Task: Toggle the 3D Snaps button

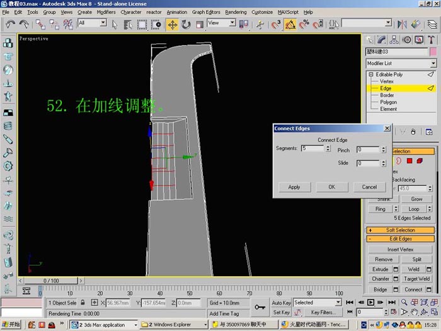Action: point(276,25)
